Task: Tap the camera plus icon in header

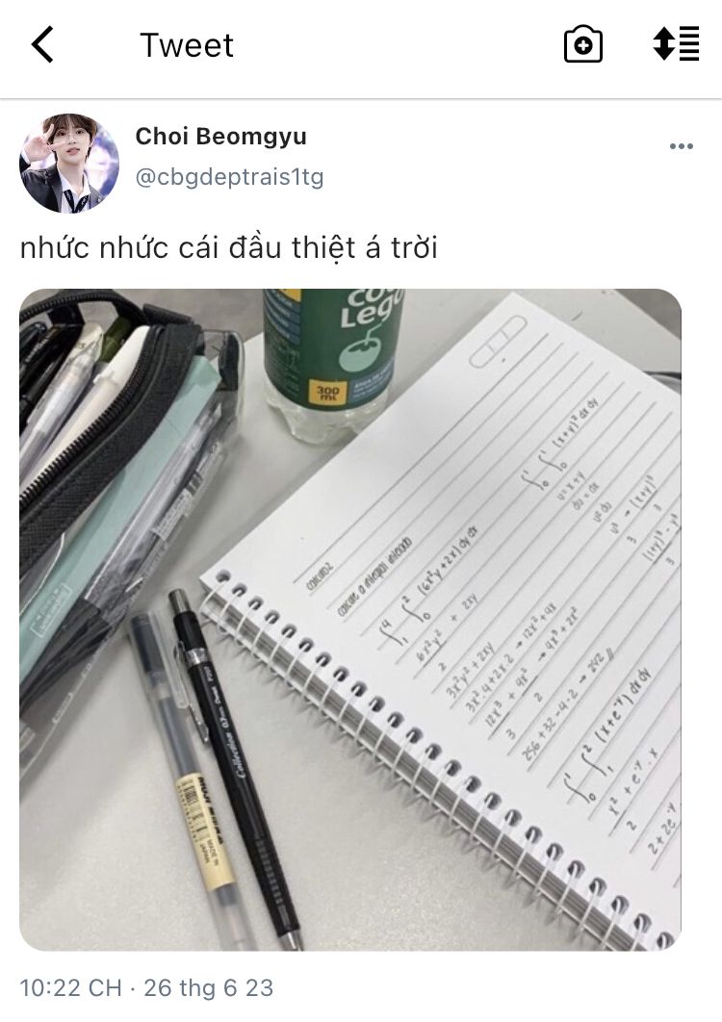Action: click(x=582, y=44)
